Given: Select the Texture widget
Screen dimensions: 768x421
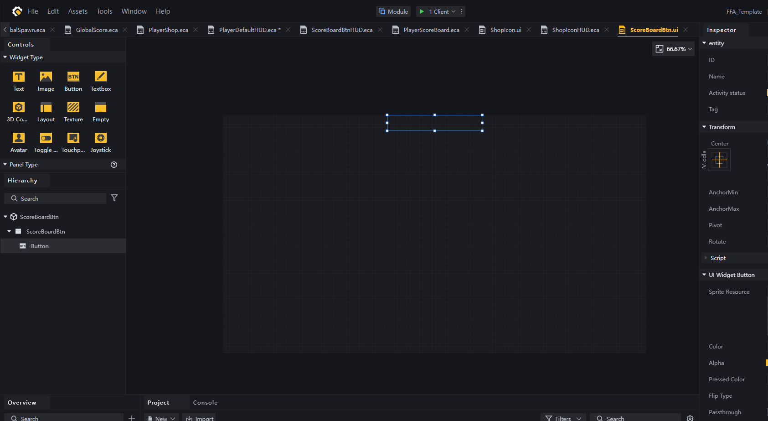Looking at the screenshot, I should [73, 112].
